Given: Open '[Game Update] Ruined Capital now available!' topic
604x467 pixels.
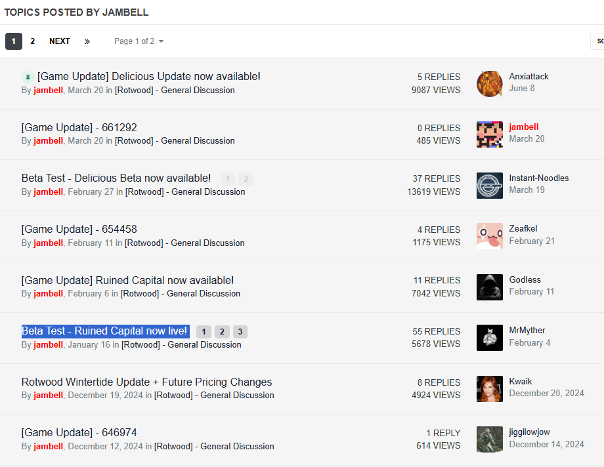Looking at the screenshot, I should [x=127, y=280].
